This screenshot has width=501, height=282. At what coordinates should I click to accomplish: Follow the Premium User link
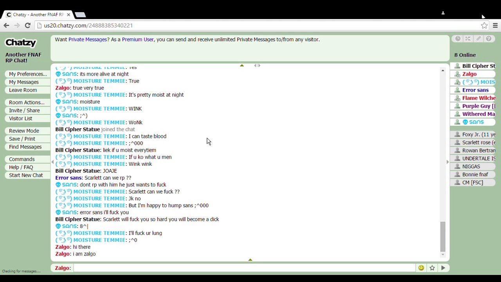pos(138,40)
